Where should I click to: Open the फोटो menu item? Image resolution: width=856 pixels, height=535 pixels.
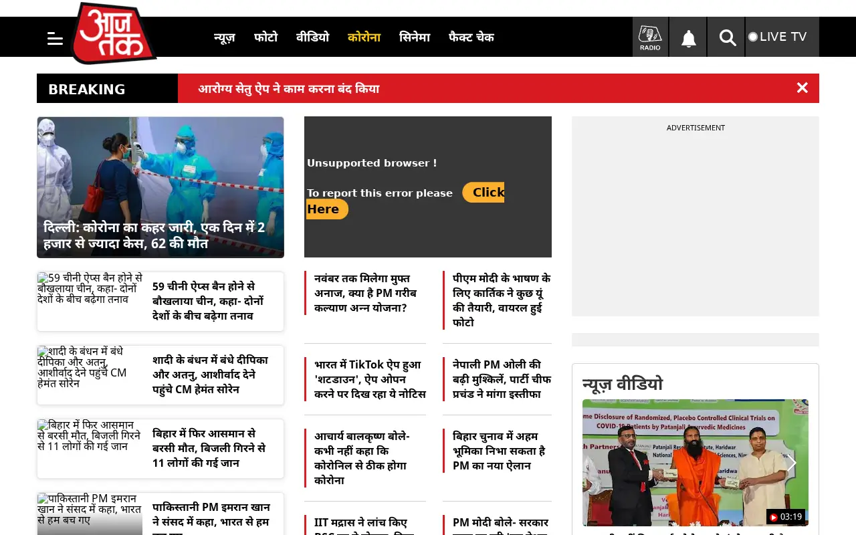click(265, 37)
